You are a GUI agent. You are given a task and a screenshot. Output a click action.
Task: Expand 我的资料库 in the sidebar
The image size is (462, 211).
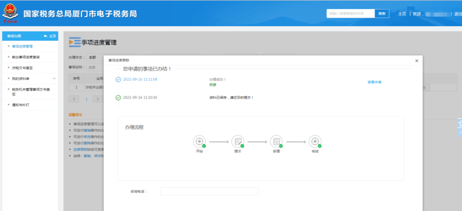(x=54, y=79)
